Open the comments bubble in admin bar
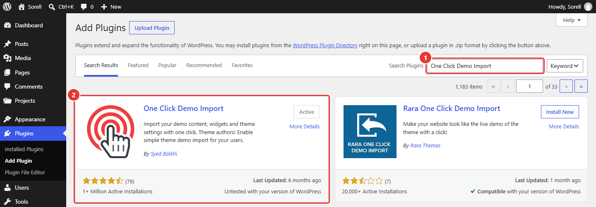596x207 pixels. (87, 7)
